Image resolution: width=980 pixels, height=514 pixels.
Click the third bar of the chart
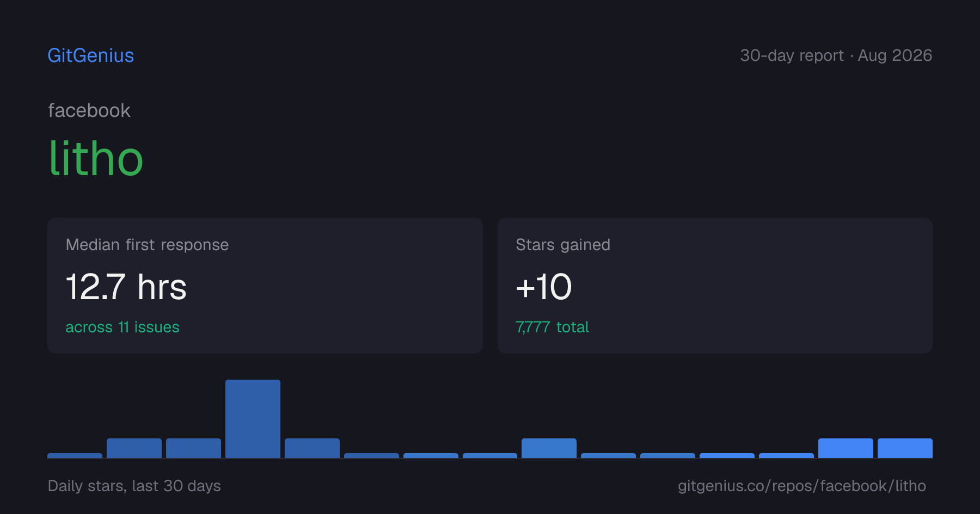[x=193, y=448]
